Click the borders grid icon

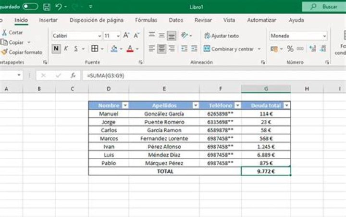click(95, 49)
